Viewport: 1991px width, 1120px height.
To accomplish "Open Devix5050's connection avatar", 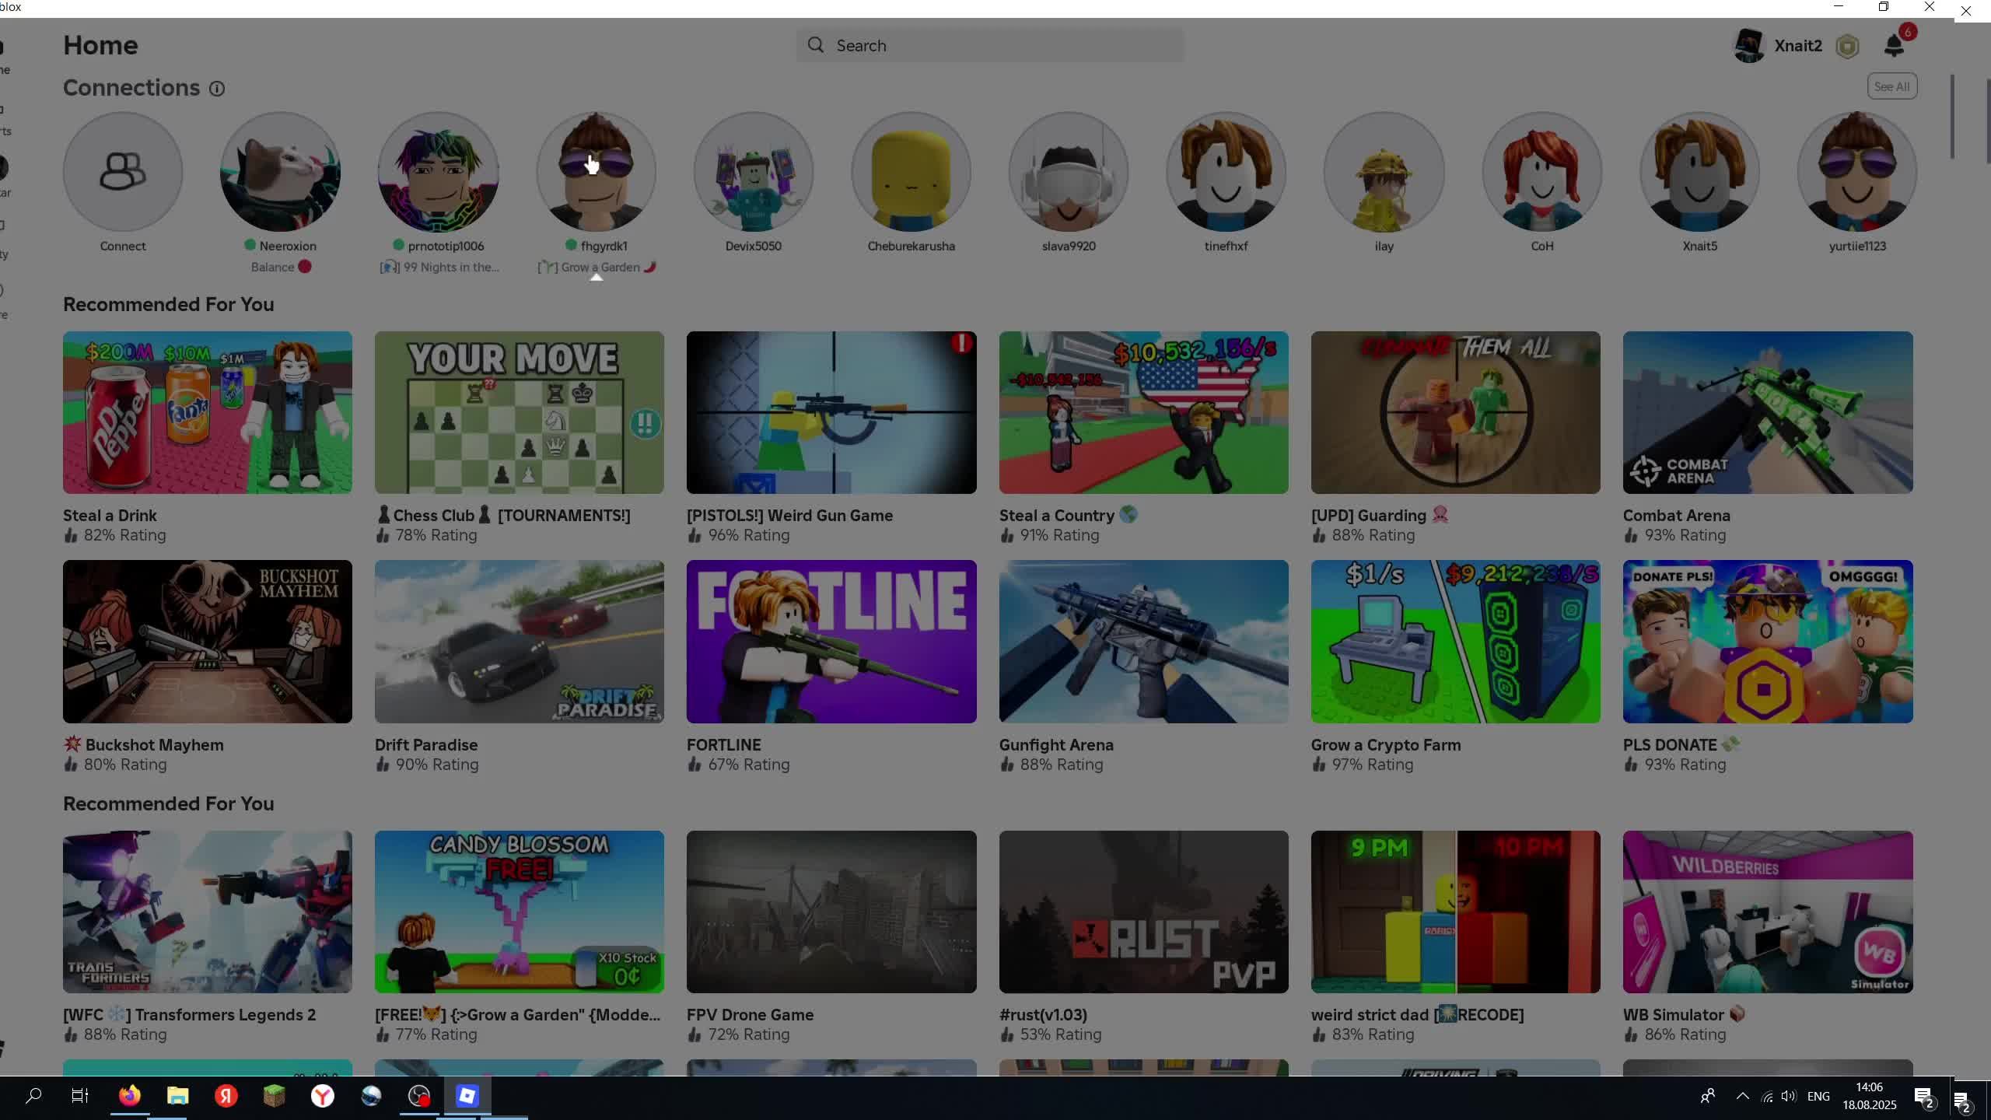I will coord(753,172).
